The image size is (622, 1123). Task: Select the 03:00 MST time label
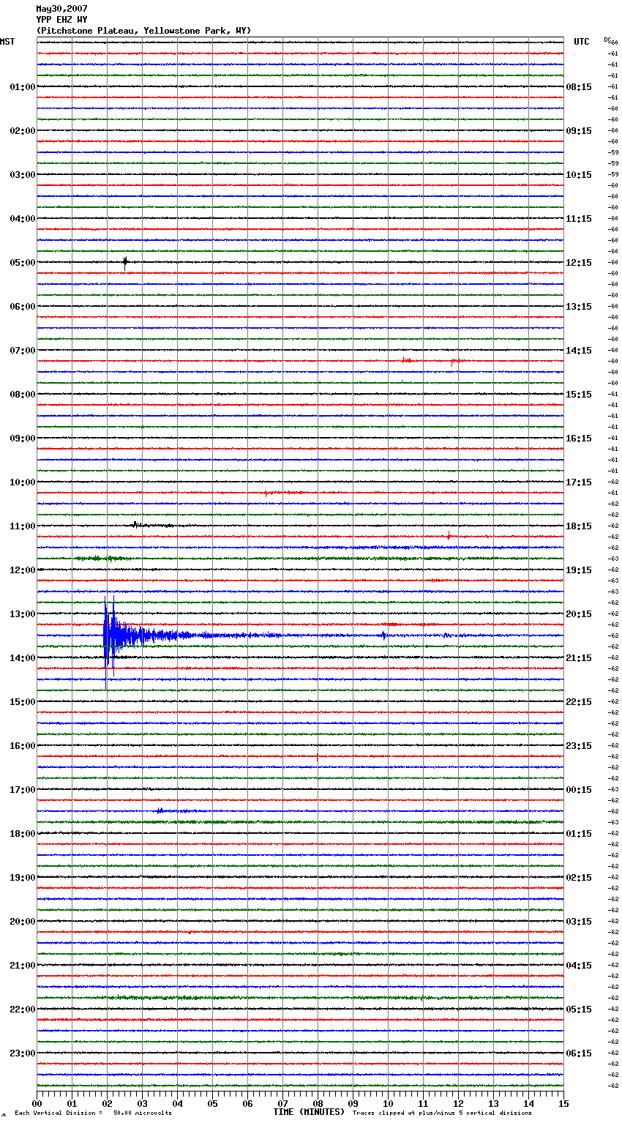(x=22, y=175)
